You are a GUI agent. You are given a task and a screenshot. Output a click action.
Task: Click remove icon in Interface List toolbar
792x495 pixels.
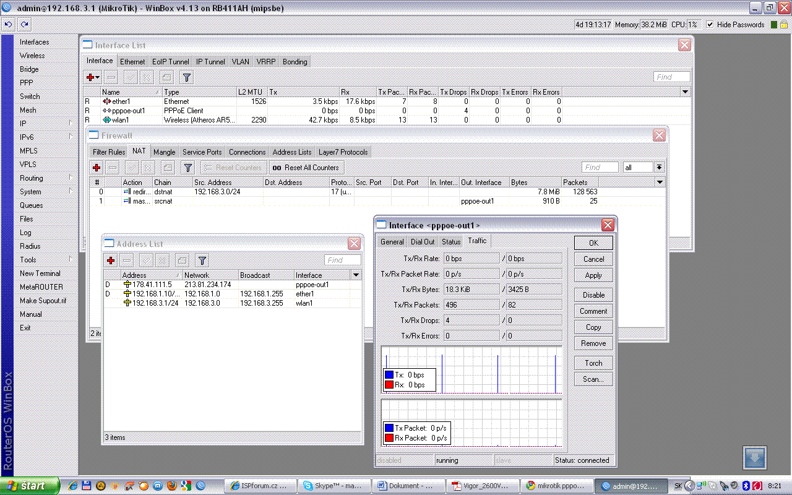(111, 77)
